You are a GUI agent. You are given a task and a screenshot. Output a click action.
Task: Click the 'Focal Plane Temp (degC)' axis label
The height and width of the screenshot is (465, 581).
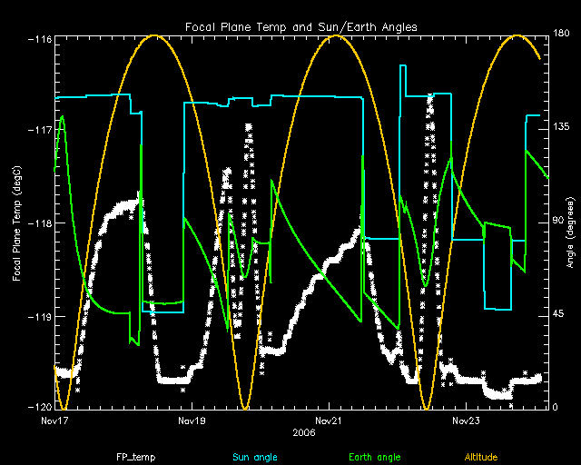point(16,223)
